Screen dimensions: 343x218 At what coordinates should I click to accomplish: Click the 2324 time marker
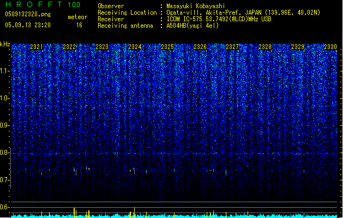tap(135, 47)
